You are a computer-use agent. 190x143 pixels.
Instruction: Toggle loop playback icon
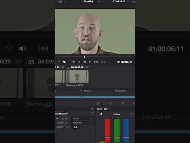click(103, 62)
